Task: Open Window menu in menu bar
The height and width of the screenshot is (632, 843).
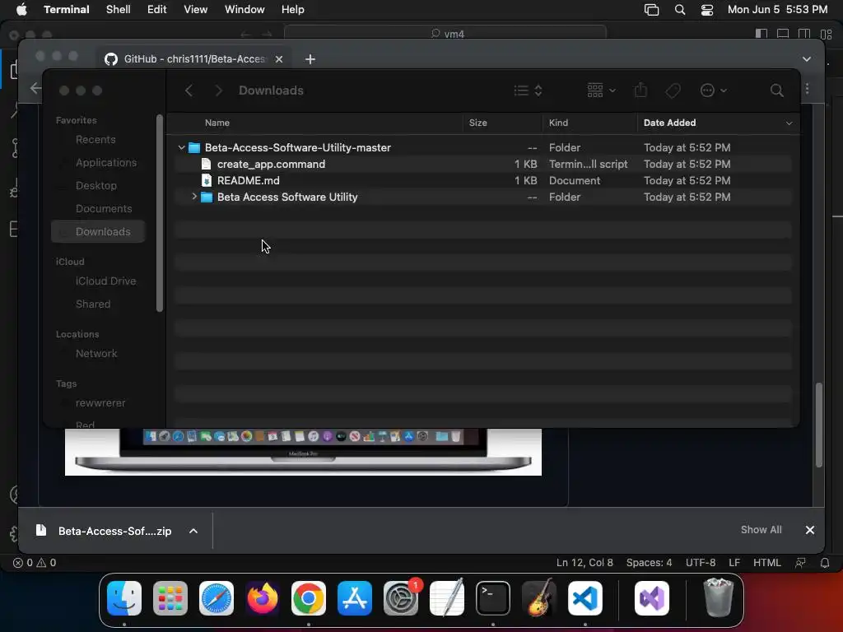Action: point(245,10)
